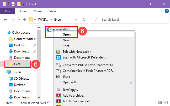Click the Search Excel field
The height and width of the screenshot is (106, 170).
pos(130,20)
